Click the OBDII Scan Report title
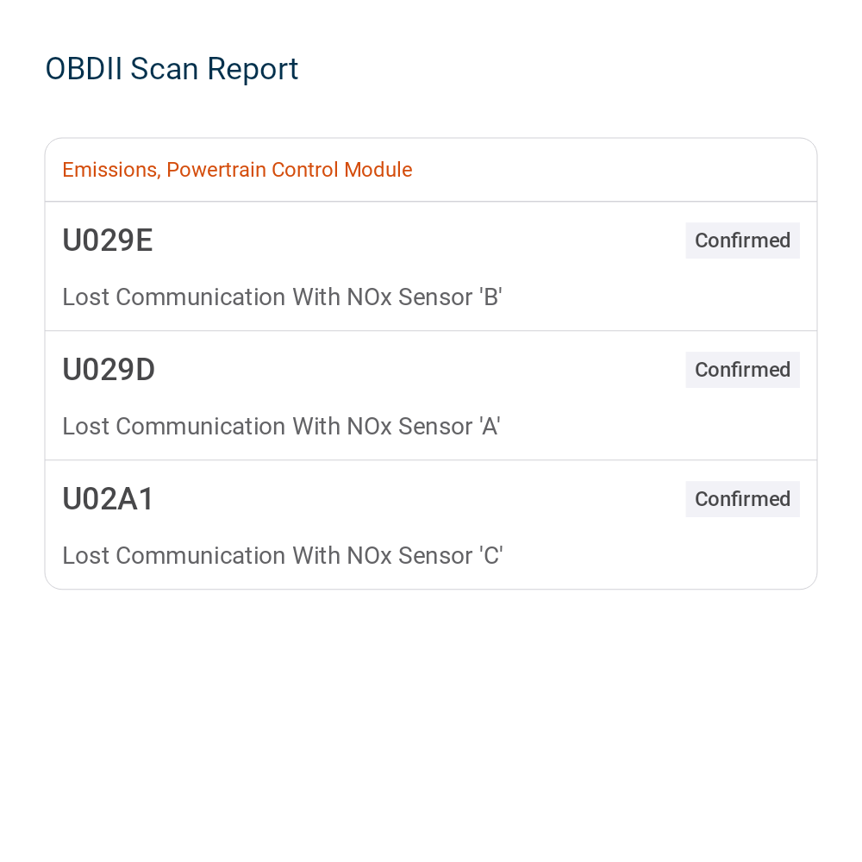 (x=172, y=69)
